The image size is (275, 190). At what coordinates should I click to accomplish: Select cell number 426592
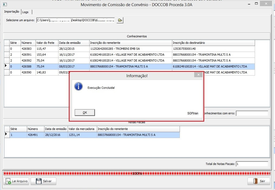28,61
